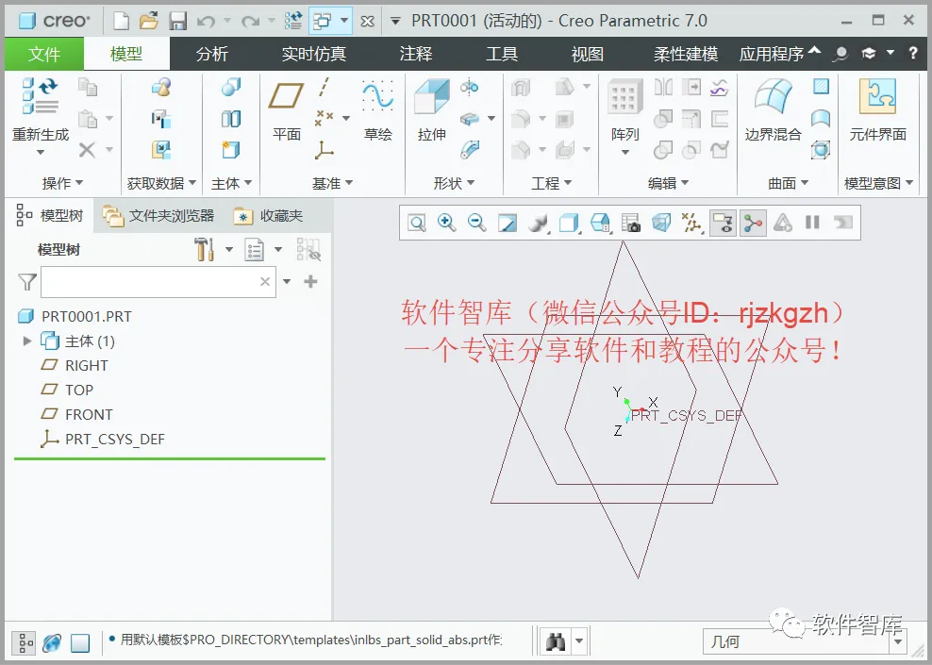
Task: Zoom out with the graphics toolbar
Action: [x=476, y=223]
